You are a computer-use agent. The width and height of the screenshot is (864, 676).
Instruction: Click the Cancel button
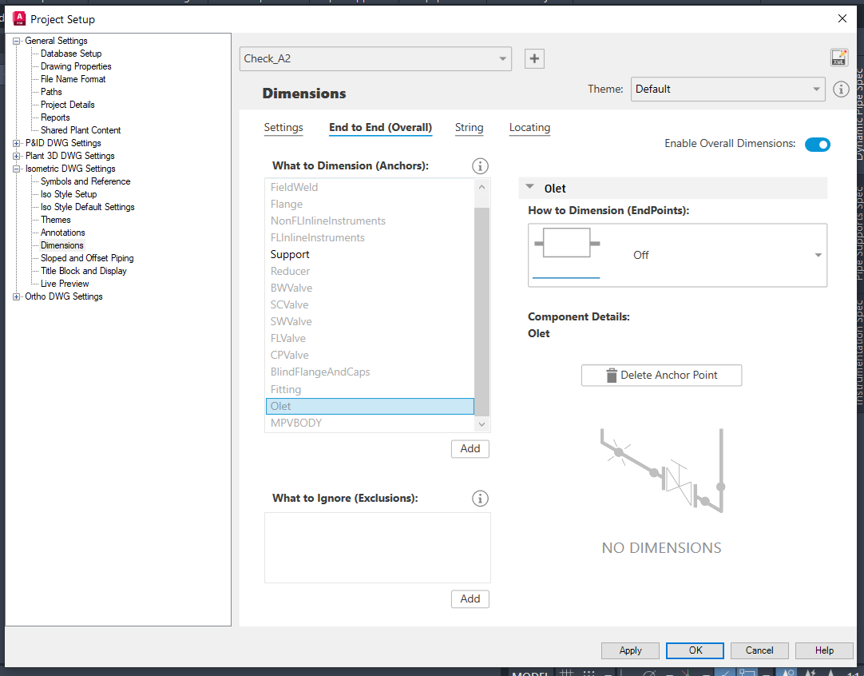point(759,650)
